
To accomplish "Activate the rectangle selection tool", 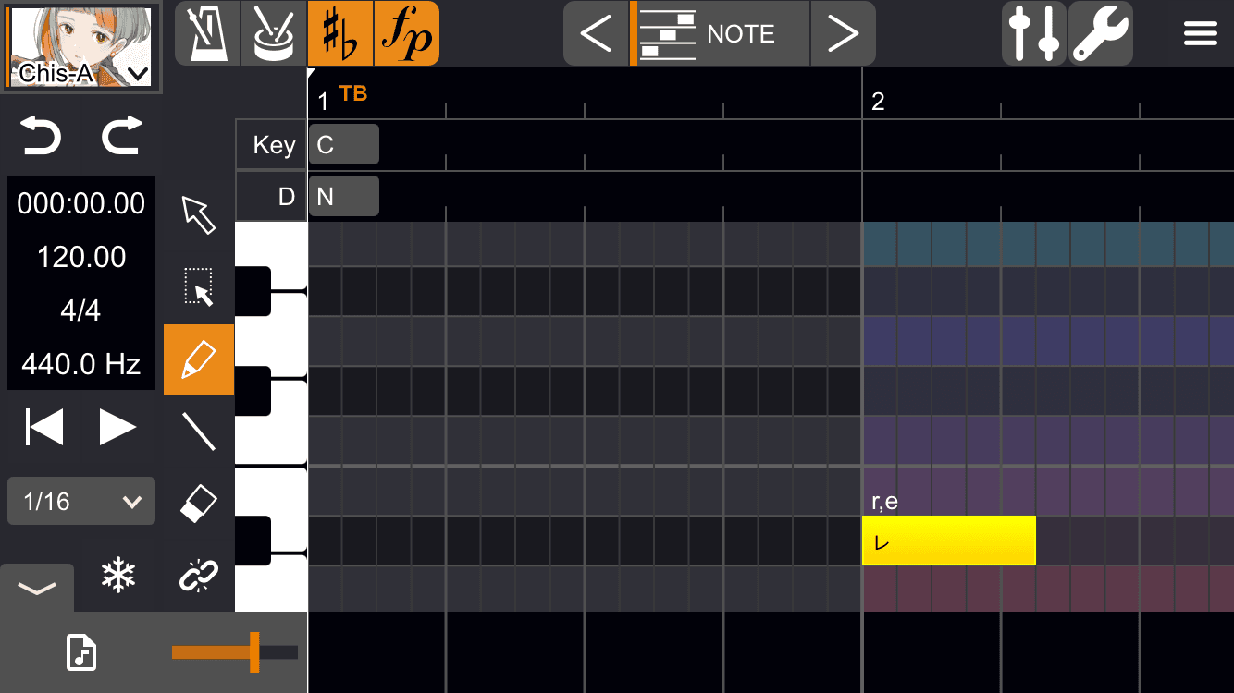I will click(198, 287).
